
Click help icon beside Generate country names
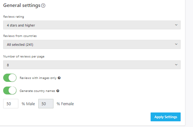pyautogui.click(x=58, y=91)
